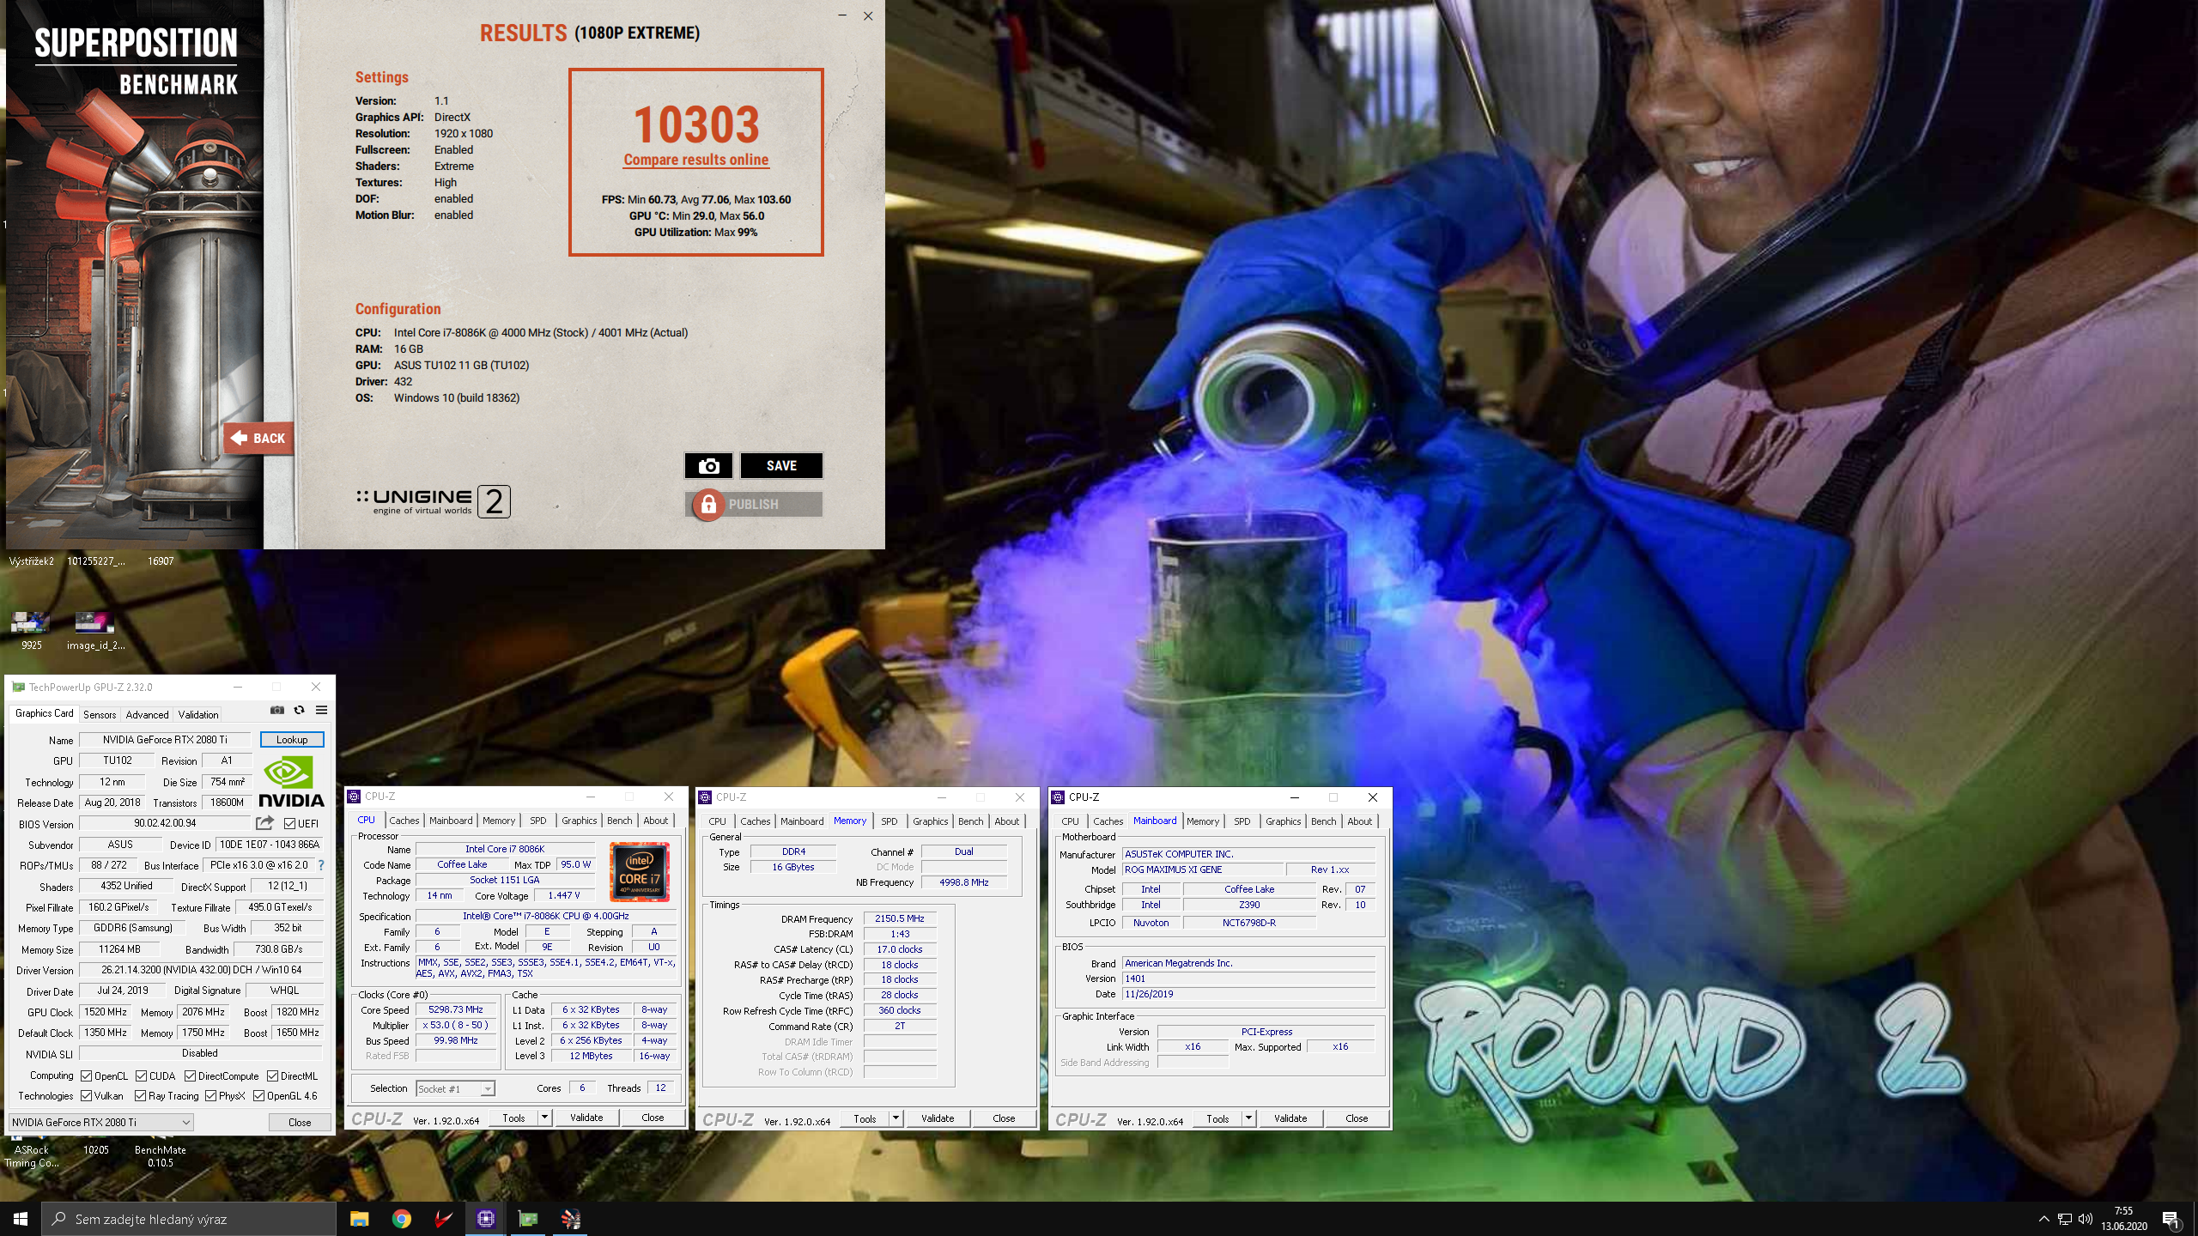Click the volume tray icon
This screenshot has height=1236, width=2198.
tap(2086, 1219)
